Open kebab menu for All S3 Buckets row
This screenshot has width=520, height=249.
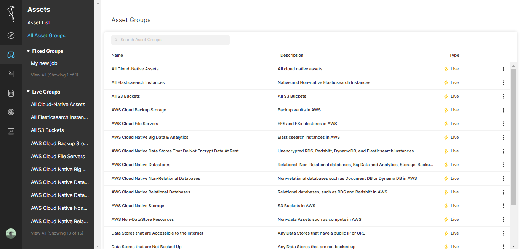(504, 96)
